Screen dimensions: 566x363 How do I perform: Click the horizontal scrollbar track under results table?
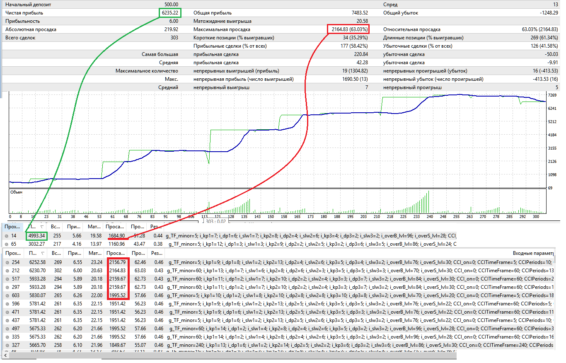232,355
